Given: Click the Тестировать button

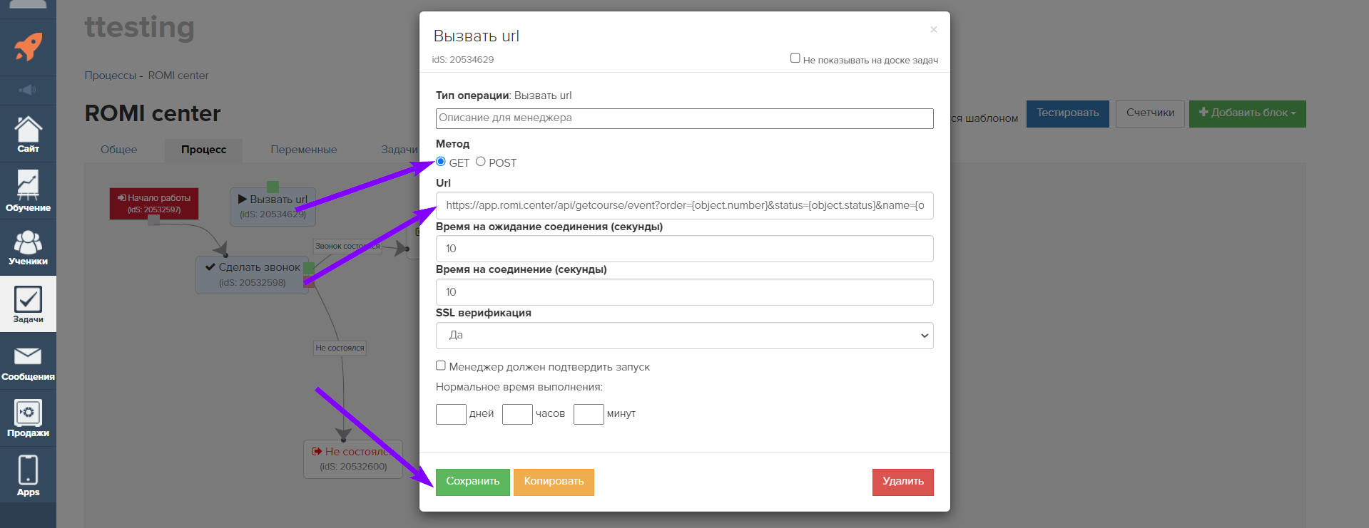Looking at the screenshot, I should click(1067, 113).
